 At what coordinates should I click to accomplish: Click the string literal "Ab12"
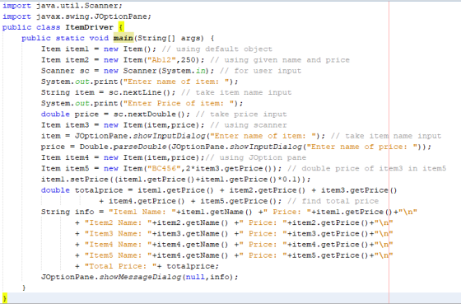[x=161, y=60]
